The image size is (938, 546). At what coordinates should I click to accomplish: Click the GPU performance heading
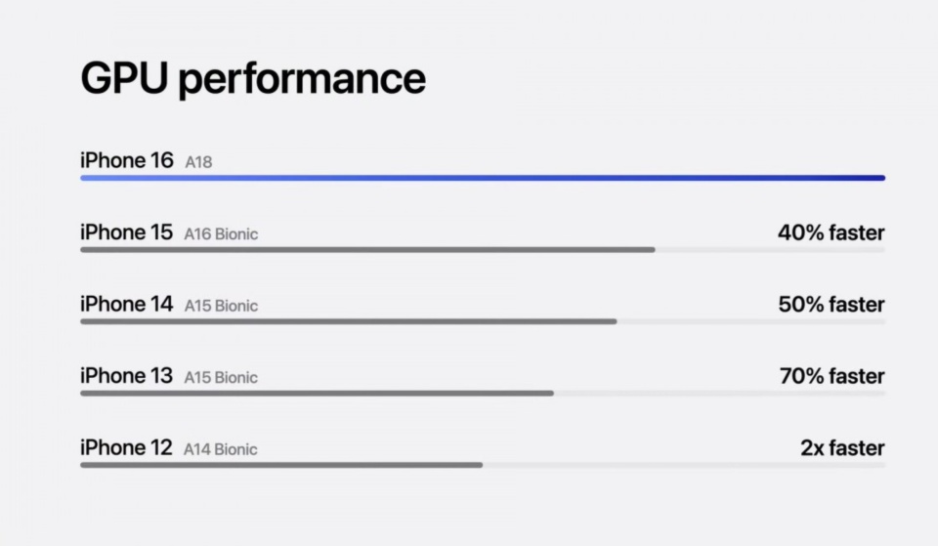pyautogui.click(x=252, y=79)
